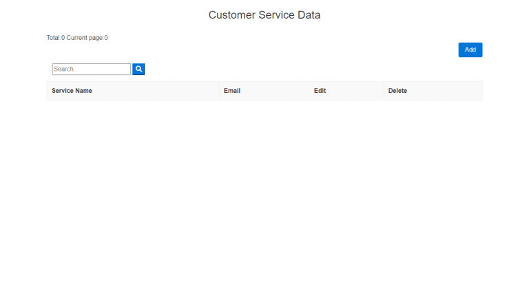This screenshot has height=297, width=529.
Task: Click the magnifying glass search icon
Action: [138, 69]
